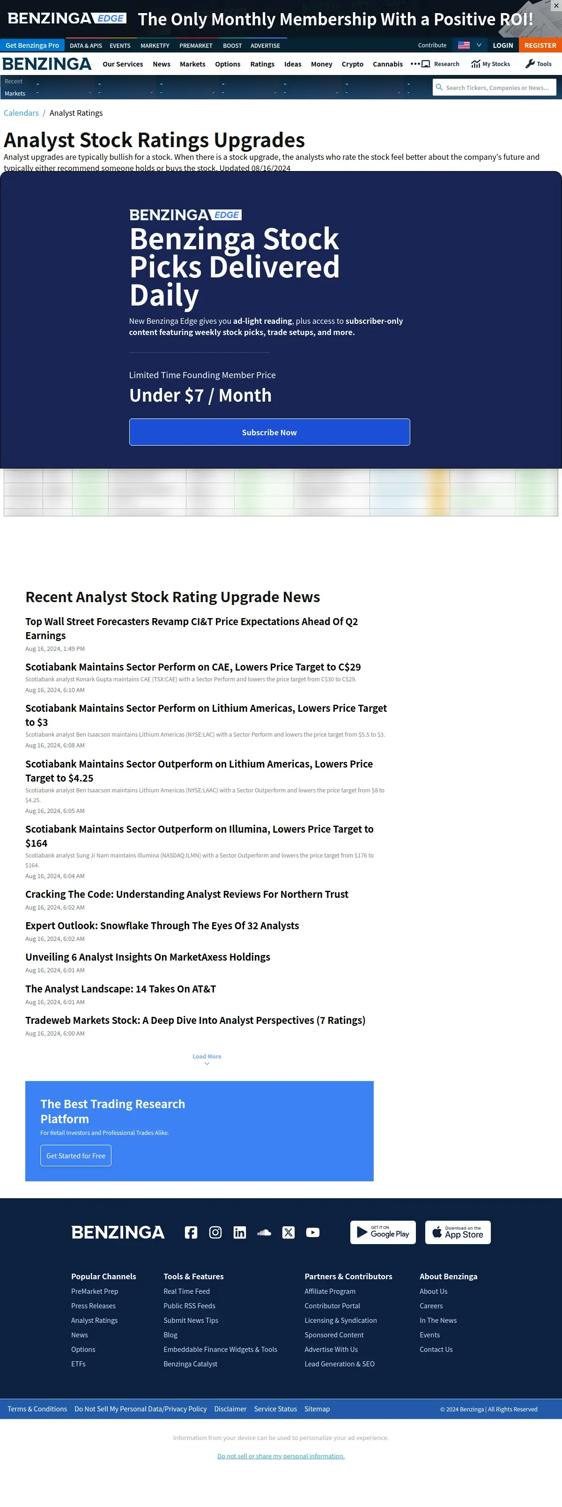Open the Ratings menu
562x1507 pixels.
pos(262,64)
